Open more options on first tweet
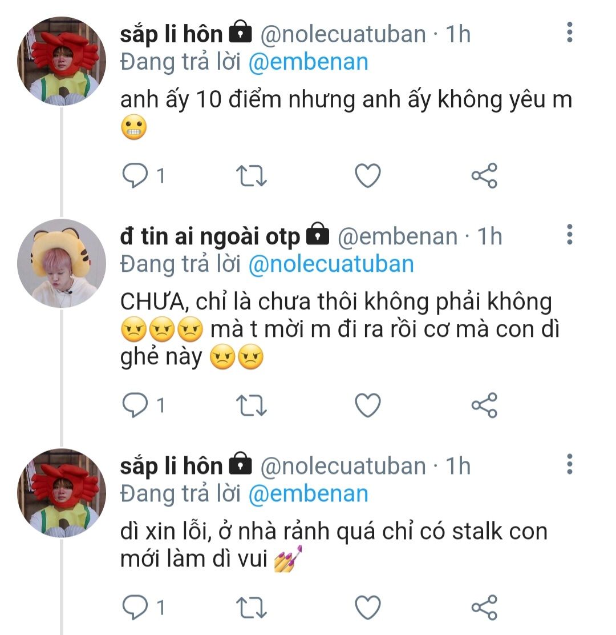 pyautogui.click(x=569, y=33)
